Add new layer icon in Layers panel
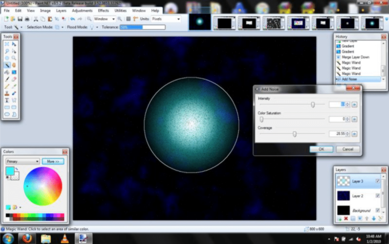This screenshot has width=389, height=244. pyautogui.click(x=339, y=219)
